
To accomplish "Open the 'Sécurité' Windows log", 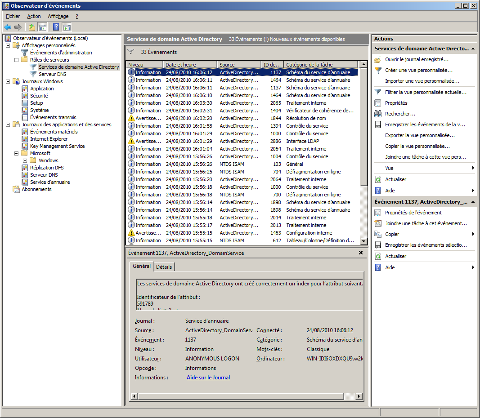I will point(39,96).
